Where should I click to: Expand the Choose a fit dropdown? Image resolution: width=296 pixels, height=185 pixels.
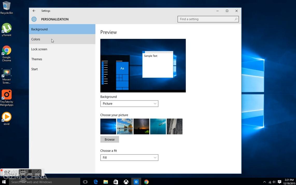tap(129, 157)
